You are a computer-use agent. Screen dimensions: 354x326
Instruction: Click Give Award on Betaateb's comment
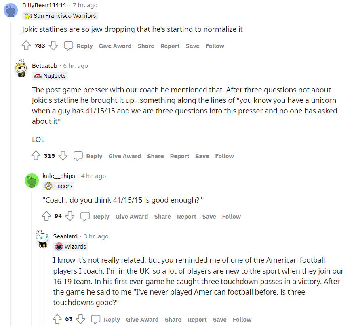coord(124,156)
